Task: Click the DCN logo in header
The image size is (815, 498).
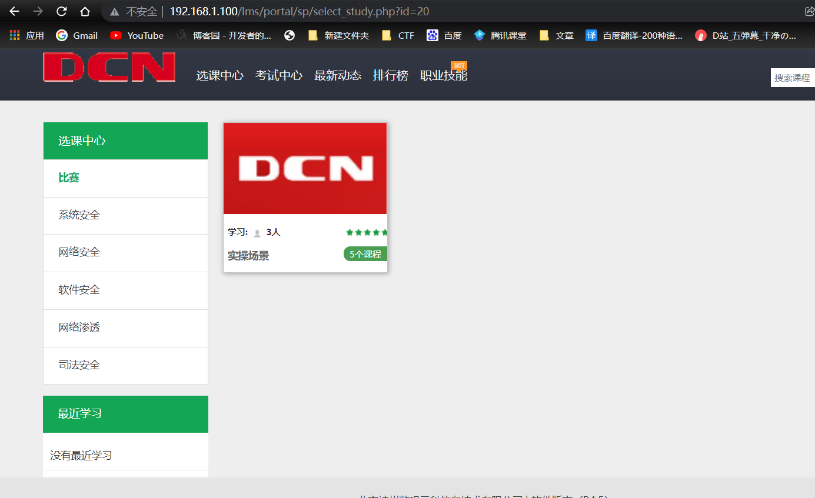Action: click(x=109, y=67)
